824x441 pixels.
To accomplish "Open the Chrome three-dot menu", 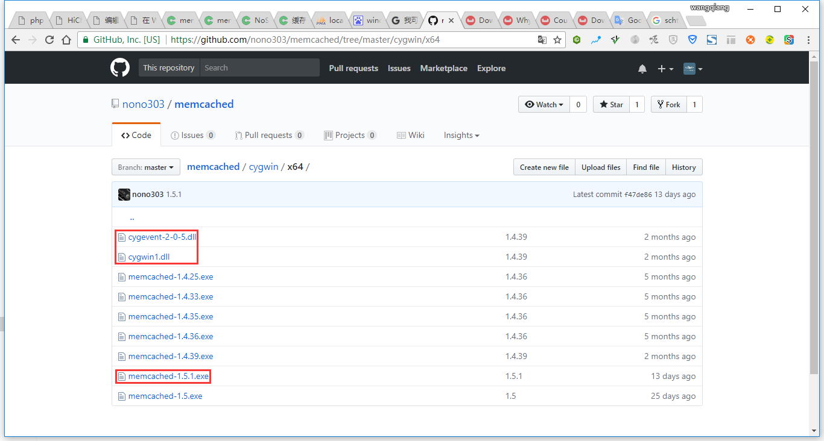I will (x=808, y=40).
